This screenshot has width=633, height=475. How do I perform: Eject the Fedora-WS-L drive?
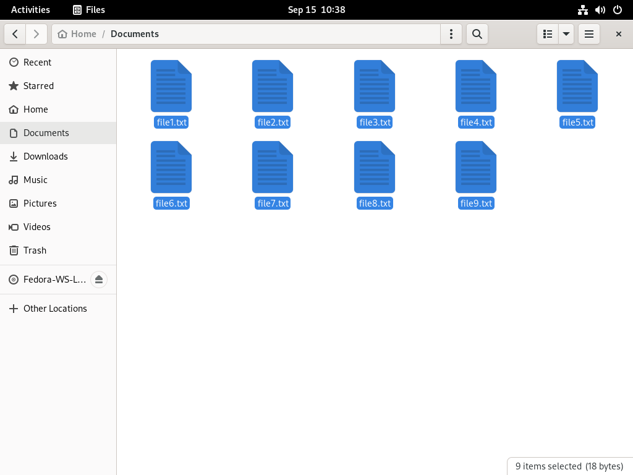click(99, 280)
